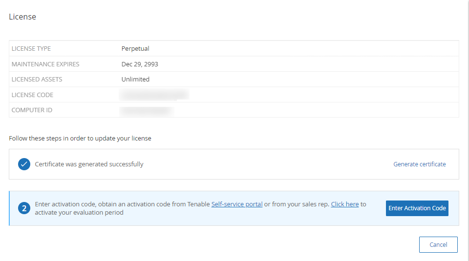Click the blurred license code value

(154, 95)
